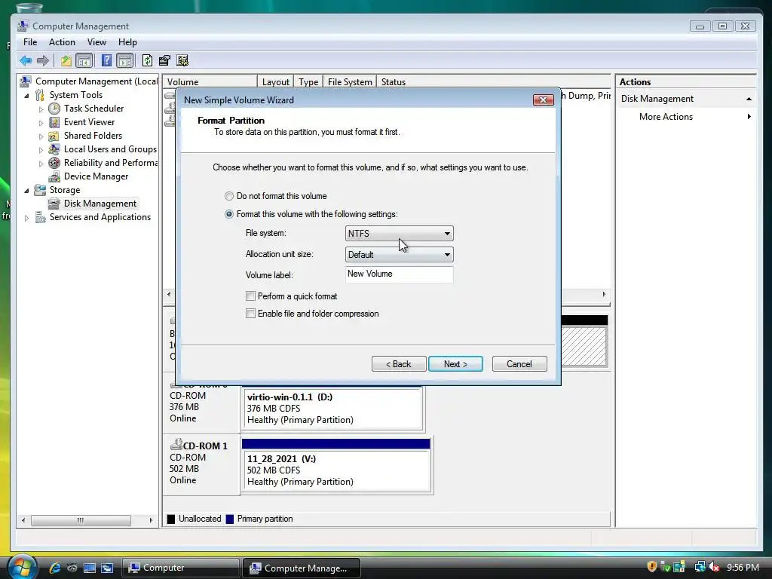Select 'Format this volume with following settings'
The width and height of the screenshot is (772, 579).
pos(229,214)
